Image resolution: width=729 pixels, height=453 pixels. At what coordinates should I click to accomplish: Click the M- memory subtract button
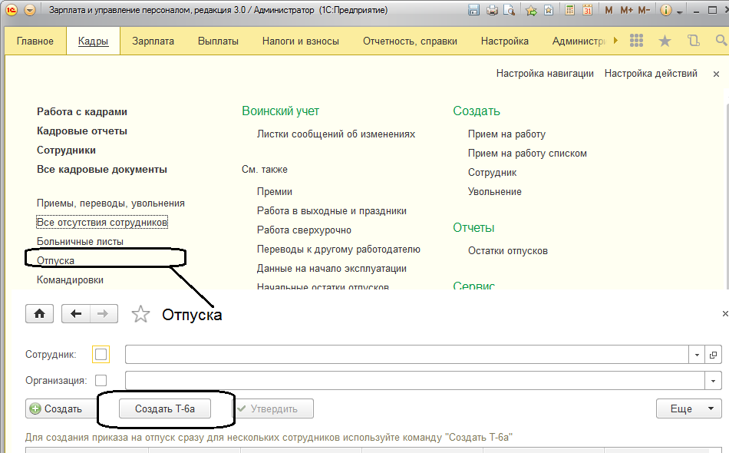644,10
